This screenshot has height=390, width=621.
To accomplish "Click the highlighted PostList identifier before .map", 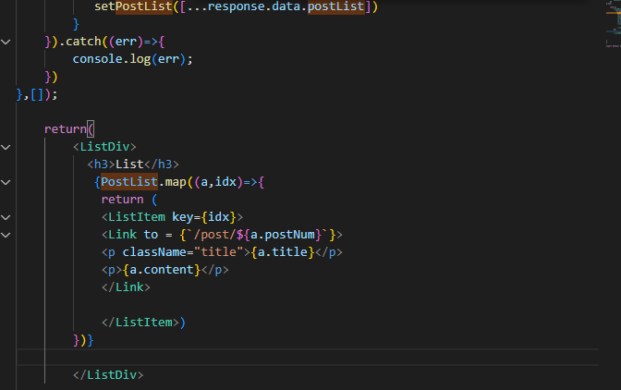I will tap(129, 182).
